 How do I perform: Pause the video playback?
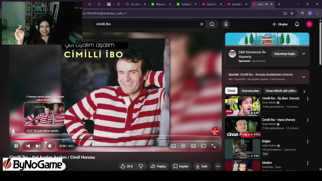[16, 146]
